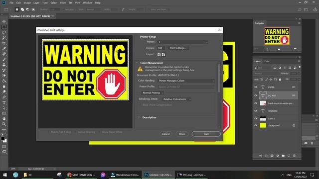Filter layers by type layers icon
The image size is (319, 179).
pyautogui.click(x=285, y=68)
